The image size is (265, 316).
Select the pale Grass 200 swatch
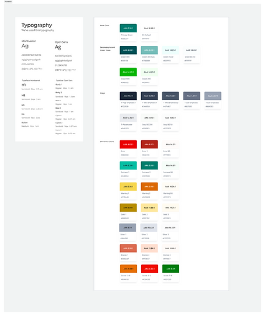(x=149, y=72)
